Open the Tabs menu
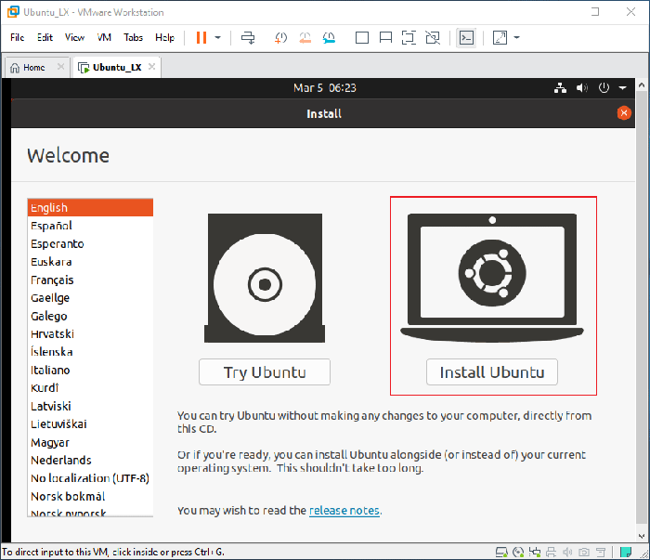Image resolution: width=650 pixels, height=560 pixels. [x=133, y=38]
